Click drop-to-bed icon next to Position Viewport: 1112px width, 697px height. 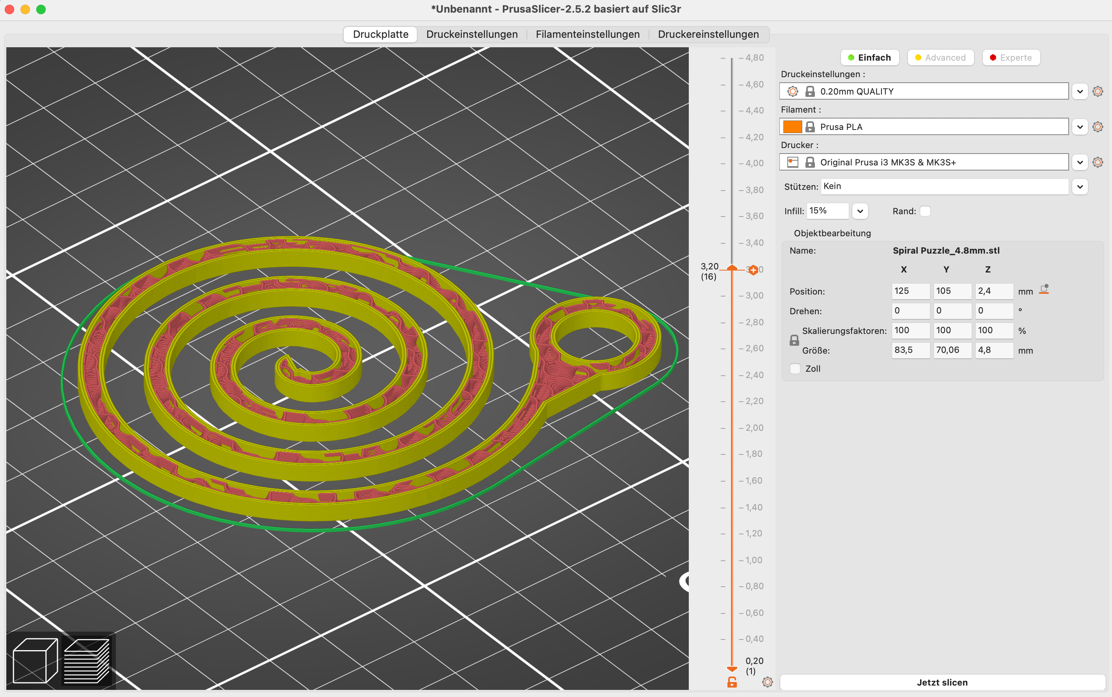tap(1044, 289)
